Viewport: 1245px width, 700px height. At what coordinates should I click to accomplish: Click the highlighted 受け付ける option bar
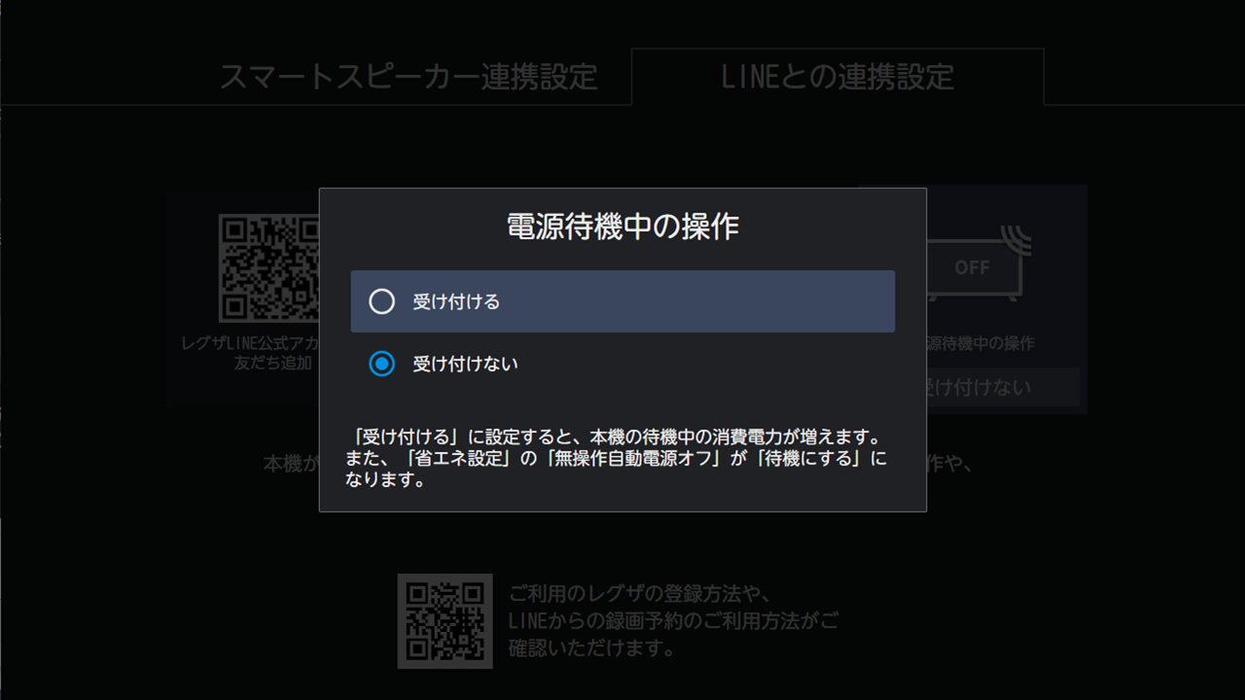pyautogui.click(x=622, y=301)
